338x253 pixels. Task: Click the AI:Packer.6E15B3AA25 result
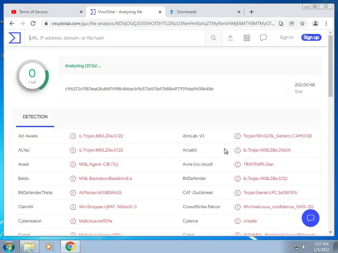click(100, 193)
